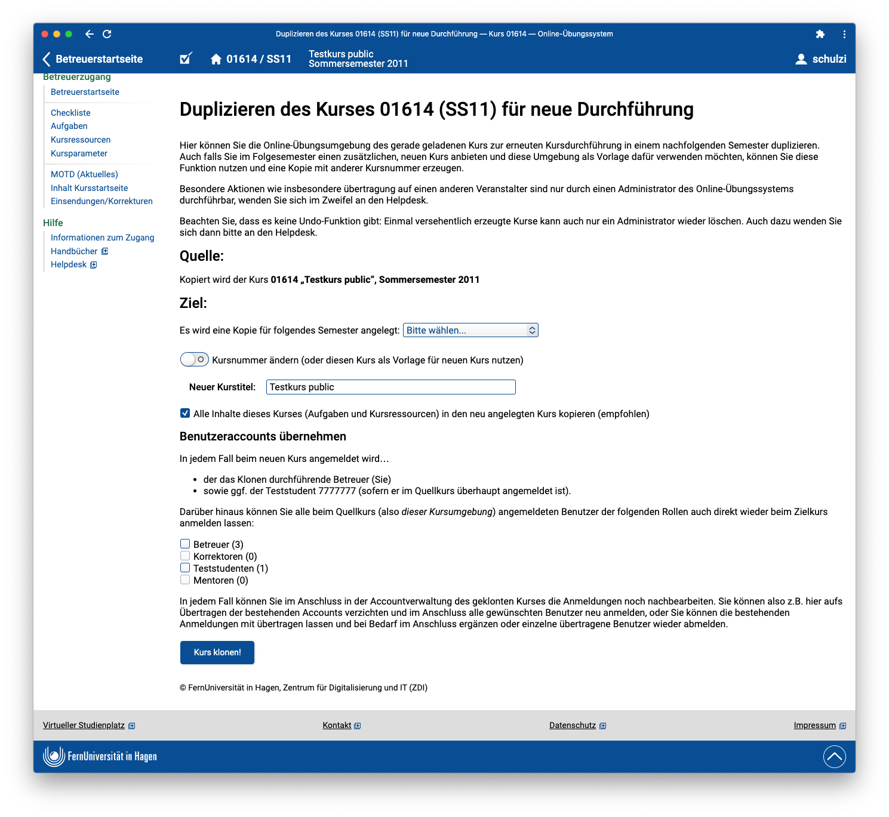The image size is (889, 817).
Task: Open the extensions puzzle icon
Action: tap(820, 34)
